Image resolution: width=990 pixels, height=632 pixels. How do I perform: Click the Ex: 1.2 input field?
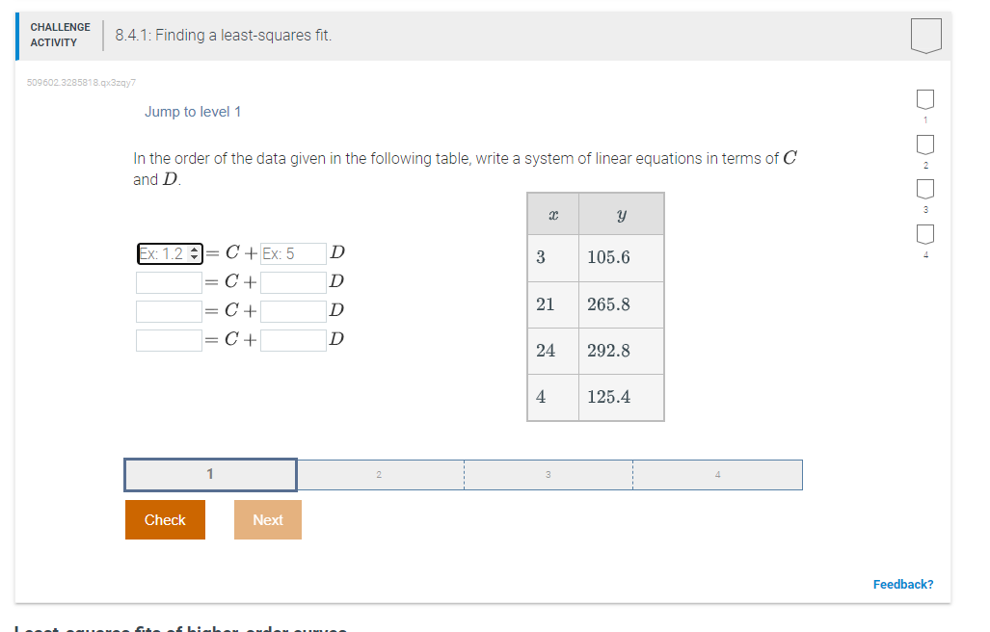tap(161, 253)
